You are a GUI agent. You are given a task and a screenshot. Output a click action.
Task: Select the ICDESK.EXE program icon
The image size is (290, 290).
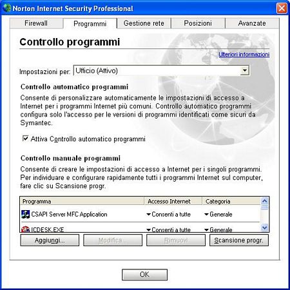click(25, 229)
